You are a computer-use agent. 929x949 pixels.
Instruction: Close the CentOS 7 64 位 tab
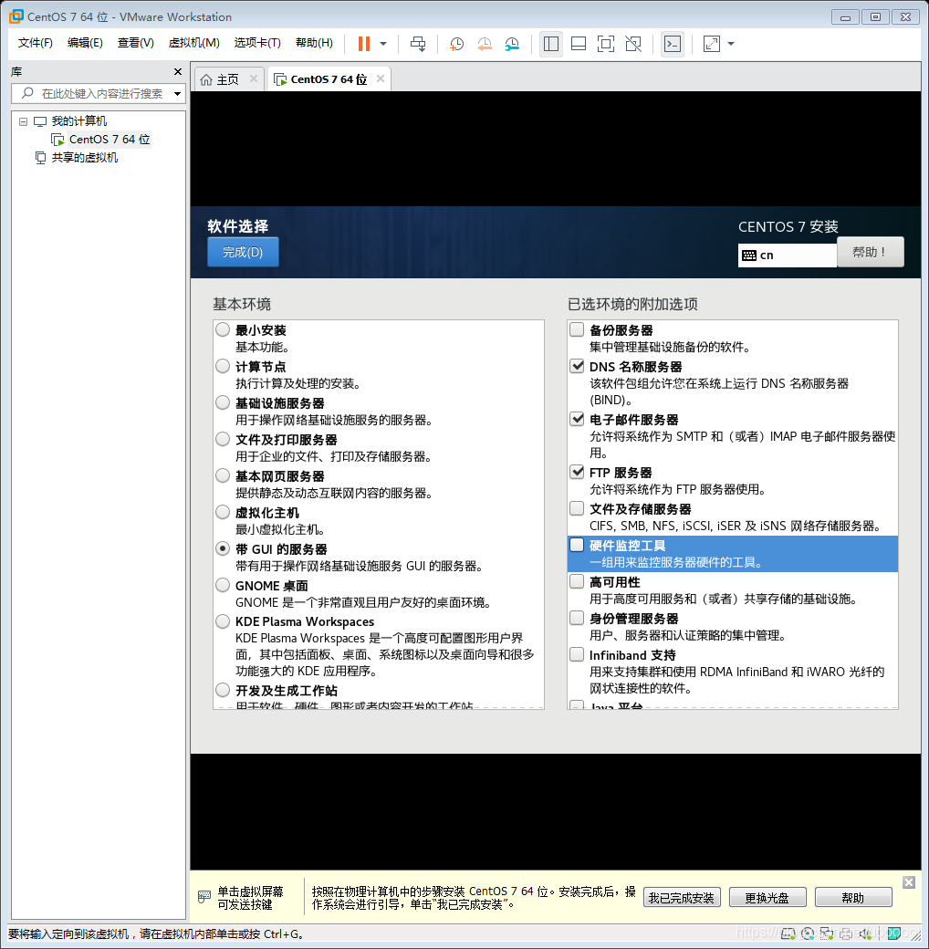380,78
